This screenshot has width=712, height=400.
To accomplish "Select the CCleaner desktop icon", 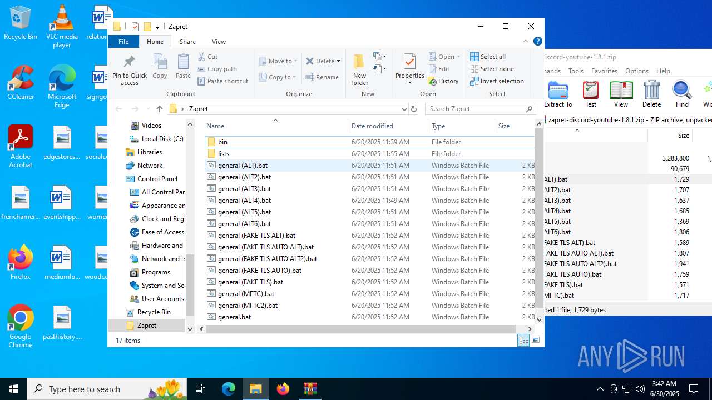I will (21, 82).
